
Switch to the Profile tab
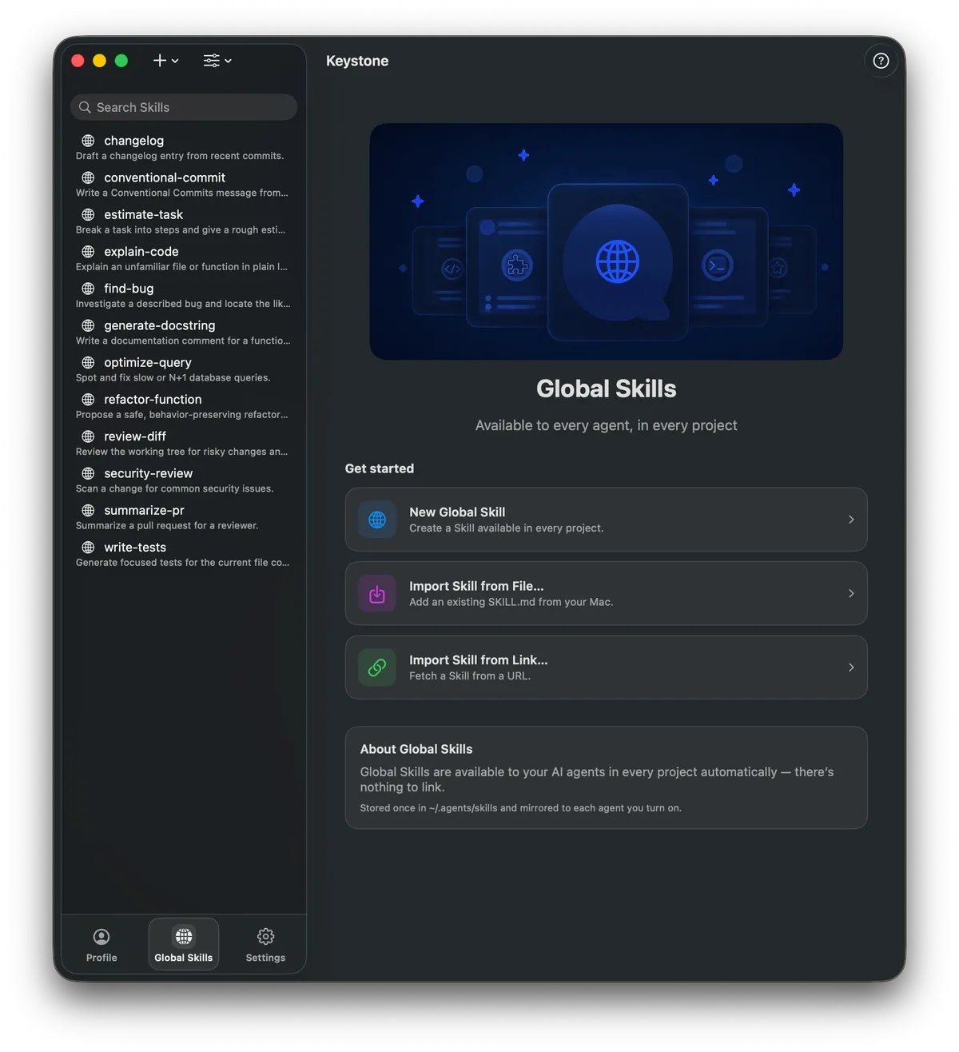point(101,945)
